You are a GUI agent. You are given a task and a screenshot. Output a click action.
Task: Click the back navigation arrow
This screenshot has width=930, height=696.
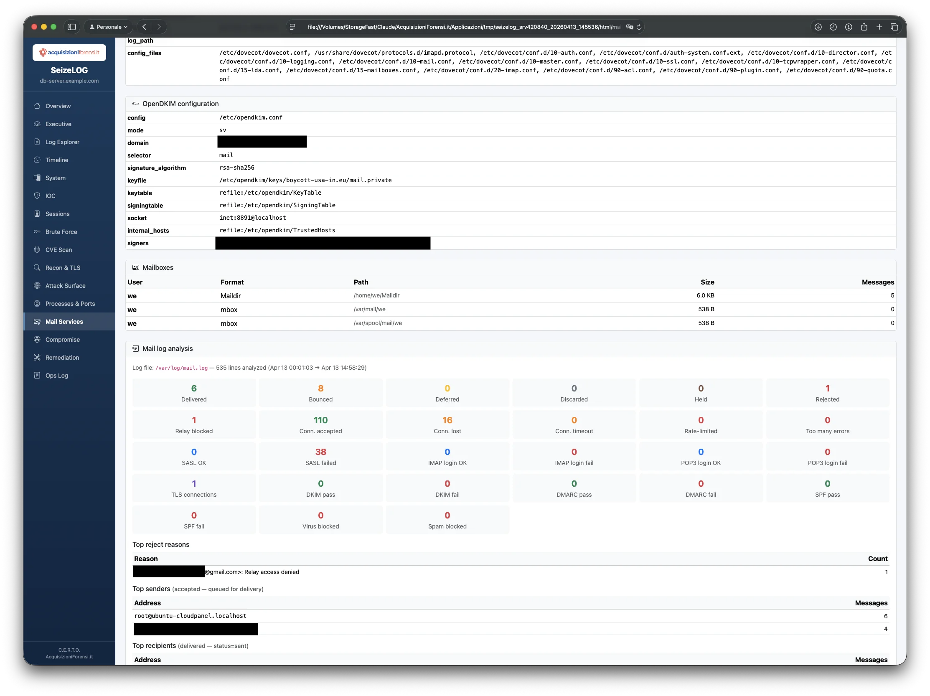(144, 26)
